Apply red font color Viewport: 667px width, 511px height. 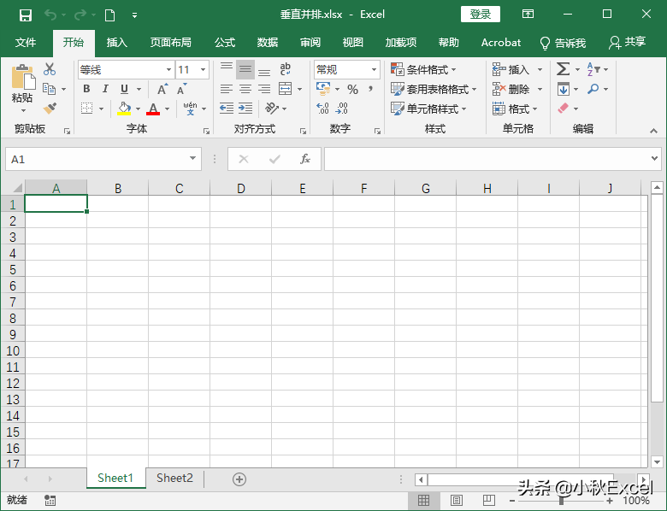pyautogui.click(x=153, y=109)
